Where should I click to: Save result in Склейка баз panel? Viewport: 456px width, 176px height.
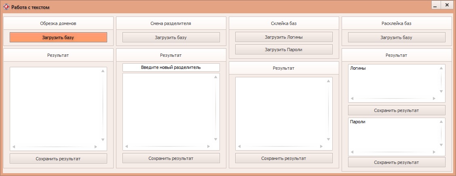point(284,158)
